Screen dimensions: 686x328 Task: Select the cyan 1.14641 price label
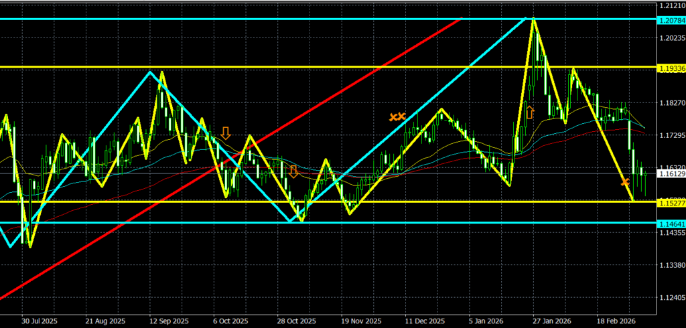click(671, 223)
